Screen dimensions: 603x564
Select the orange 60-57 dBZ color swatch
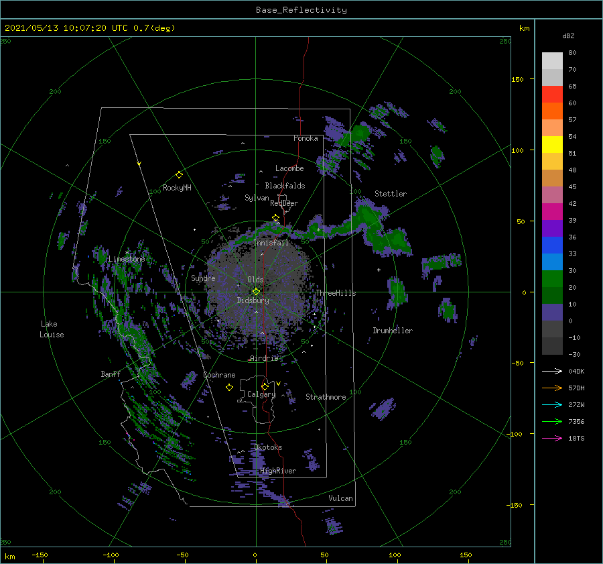[x=552, y=111]
